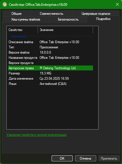Image resolution: width=122 pixels, height=164 pixels.
Task: Select the Версия файла row label
Action: [19, 52]
